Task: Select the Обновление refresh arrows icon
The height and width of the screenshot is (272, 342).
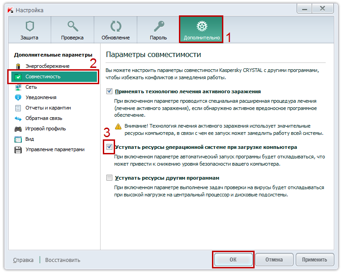Action: (x=116, y=26)
